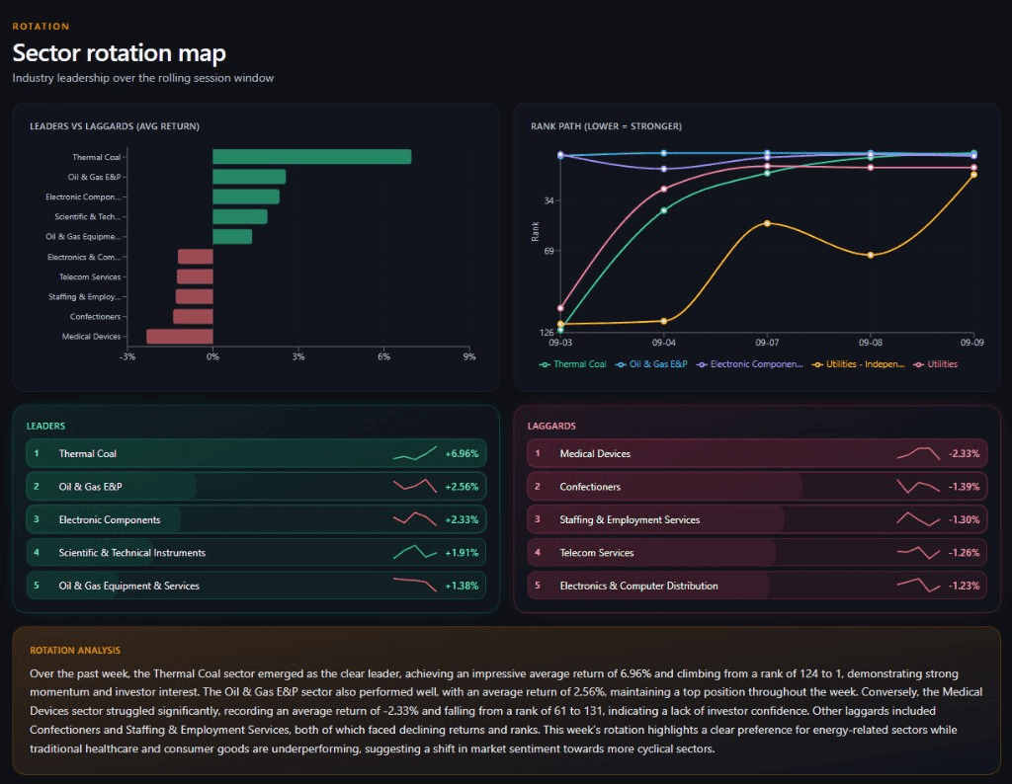Click the 09-08 date axis label
1012x784 pixels.
pos(870,343)
